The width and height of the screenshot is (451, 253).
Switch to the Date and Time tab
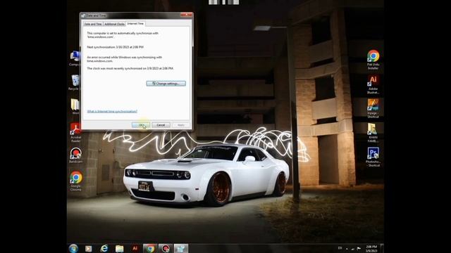pos(93,24)
